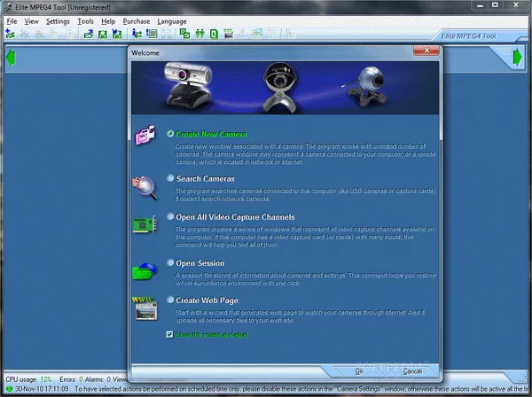
Task: Click the single green window toolbar icon
Action: pos(214,34)
